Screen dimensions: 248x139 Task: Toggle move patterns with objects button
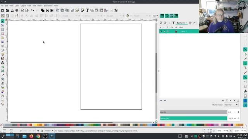176,16
